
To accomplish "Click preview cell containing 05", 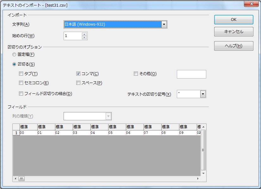I will [117, 133].
